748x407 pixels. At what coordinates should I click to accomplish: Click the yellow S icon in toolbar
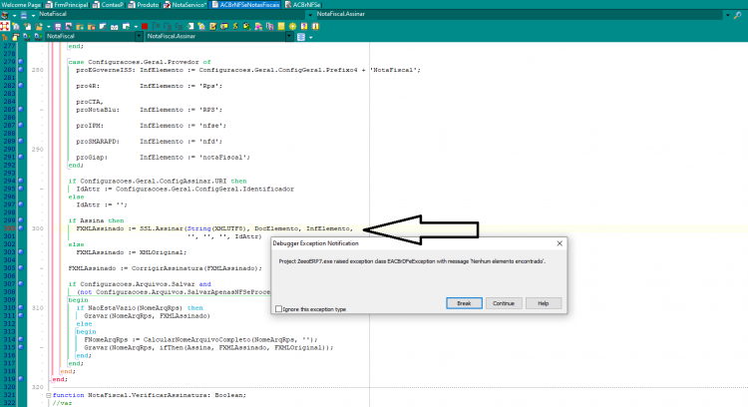(235, 26)
